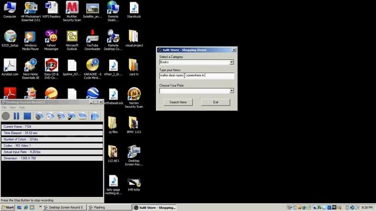The height and width of the screenshot is (211, 376).
Task: Select the BMW 1121 folder icon
Action: click(134, 125)
